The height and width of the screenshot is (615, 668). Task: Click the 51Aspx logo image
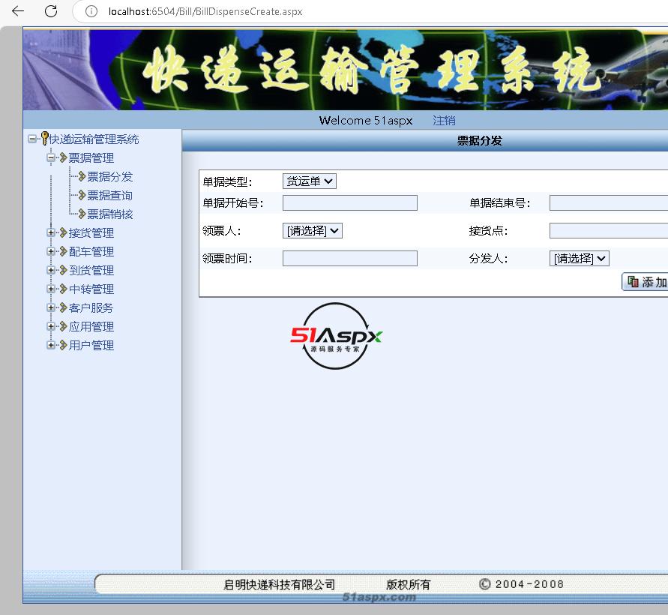coord(336,336)
